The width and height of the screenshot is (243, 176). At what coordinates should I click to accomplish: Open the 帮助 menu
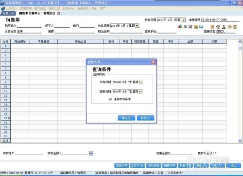(x=94, y=8)
